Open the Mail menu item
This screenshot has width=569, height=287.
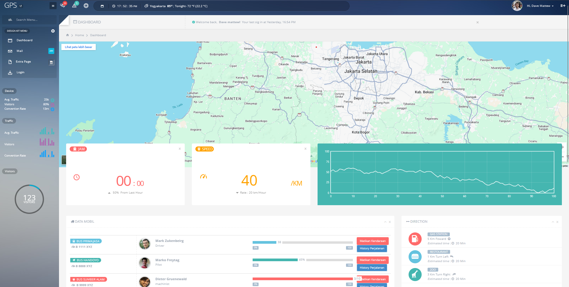(20, 51)
